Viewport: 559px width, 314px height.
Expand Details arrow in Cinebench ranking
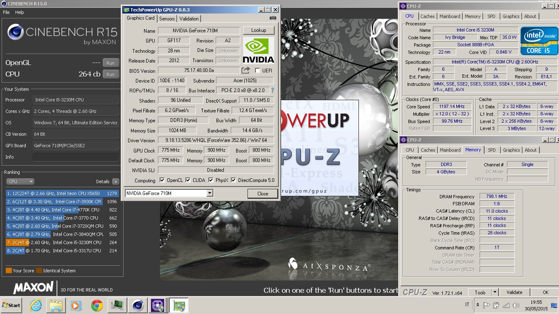[x=115, y=182]
